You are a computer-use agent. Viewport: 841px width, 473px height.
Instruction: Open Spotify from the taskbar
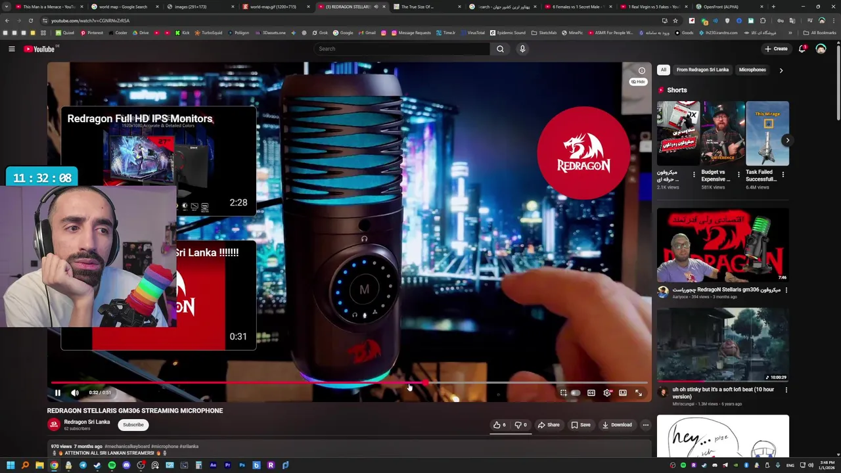(112, 465)
